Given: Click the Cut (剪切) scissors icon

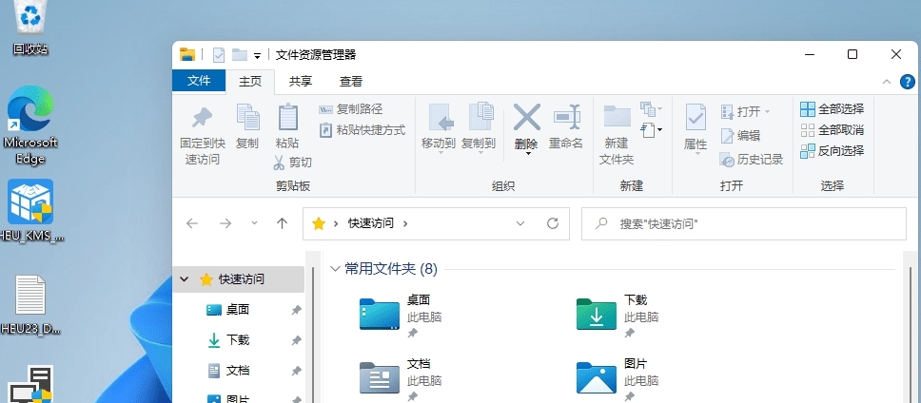Looking at the screenshot, I should tap(279, 163).
